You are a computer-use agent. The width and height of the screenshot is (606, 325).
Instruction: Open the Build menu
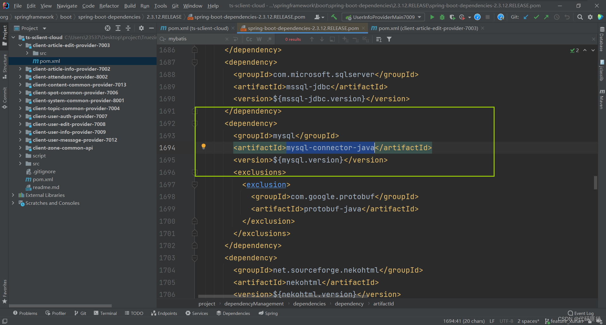[130, 6]
